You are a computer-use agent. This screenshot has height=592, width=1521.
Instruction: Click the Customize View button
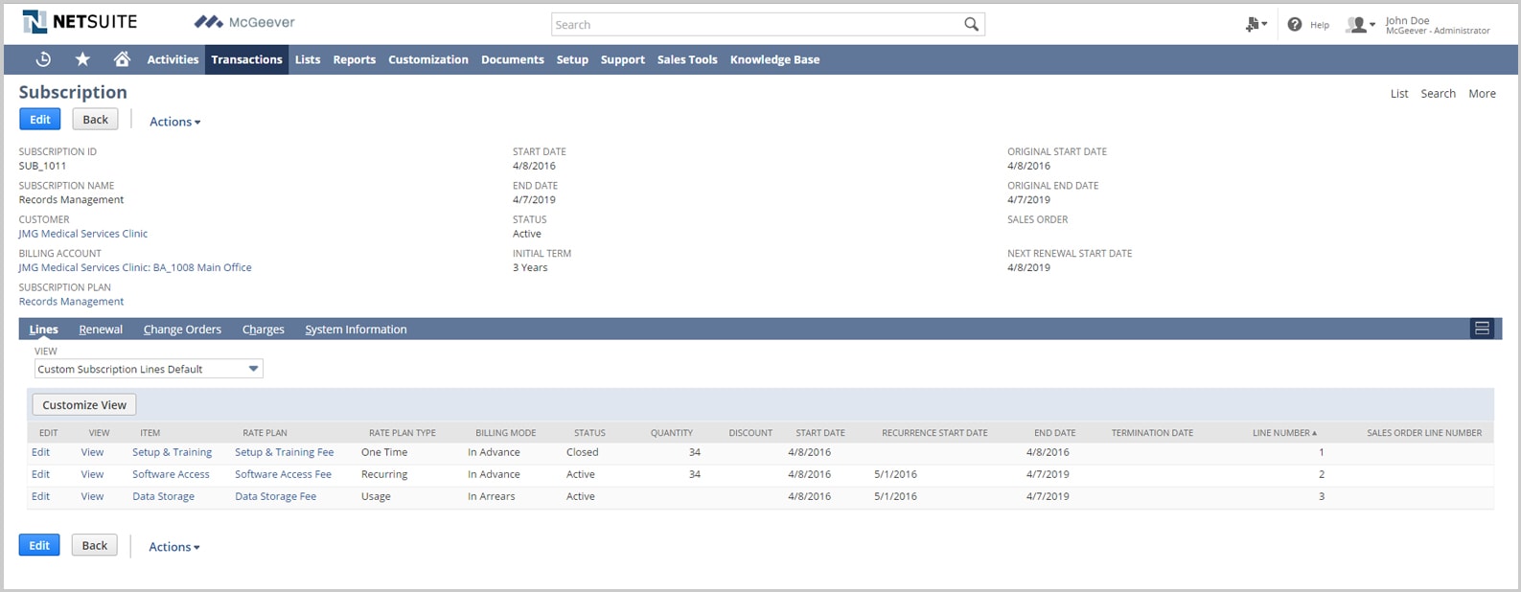pos(84,405)
